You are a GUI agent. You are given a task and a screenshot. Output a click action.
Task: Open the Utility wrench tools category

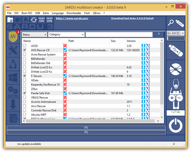13,50
